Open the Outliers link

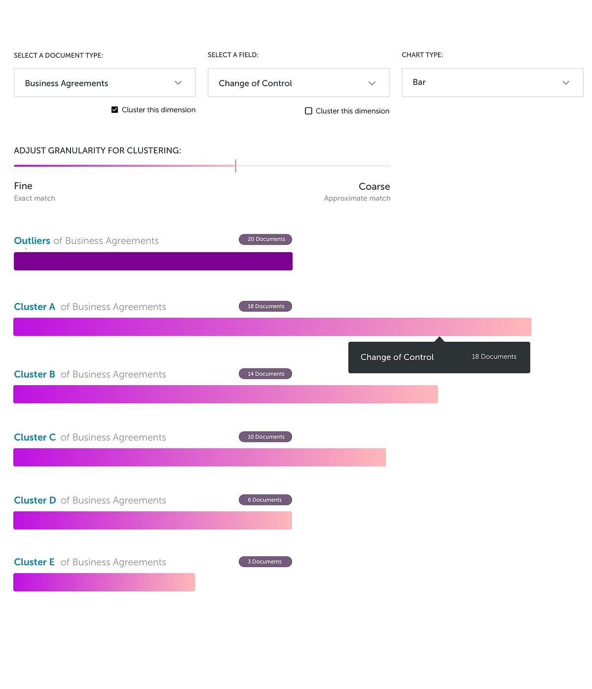(x=32, y=241)
